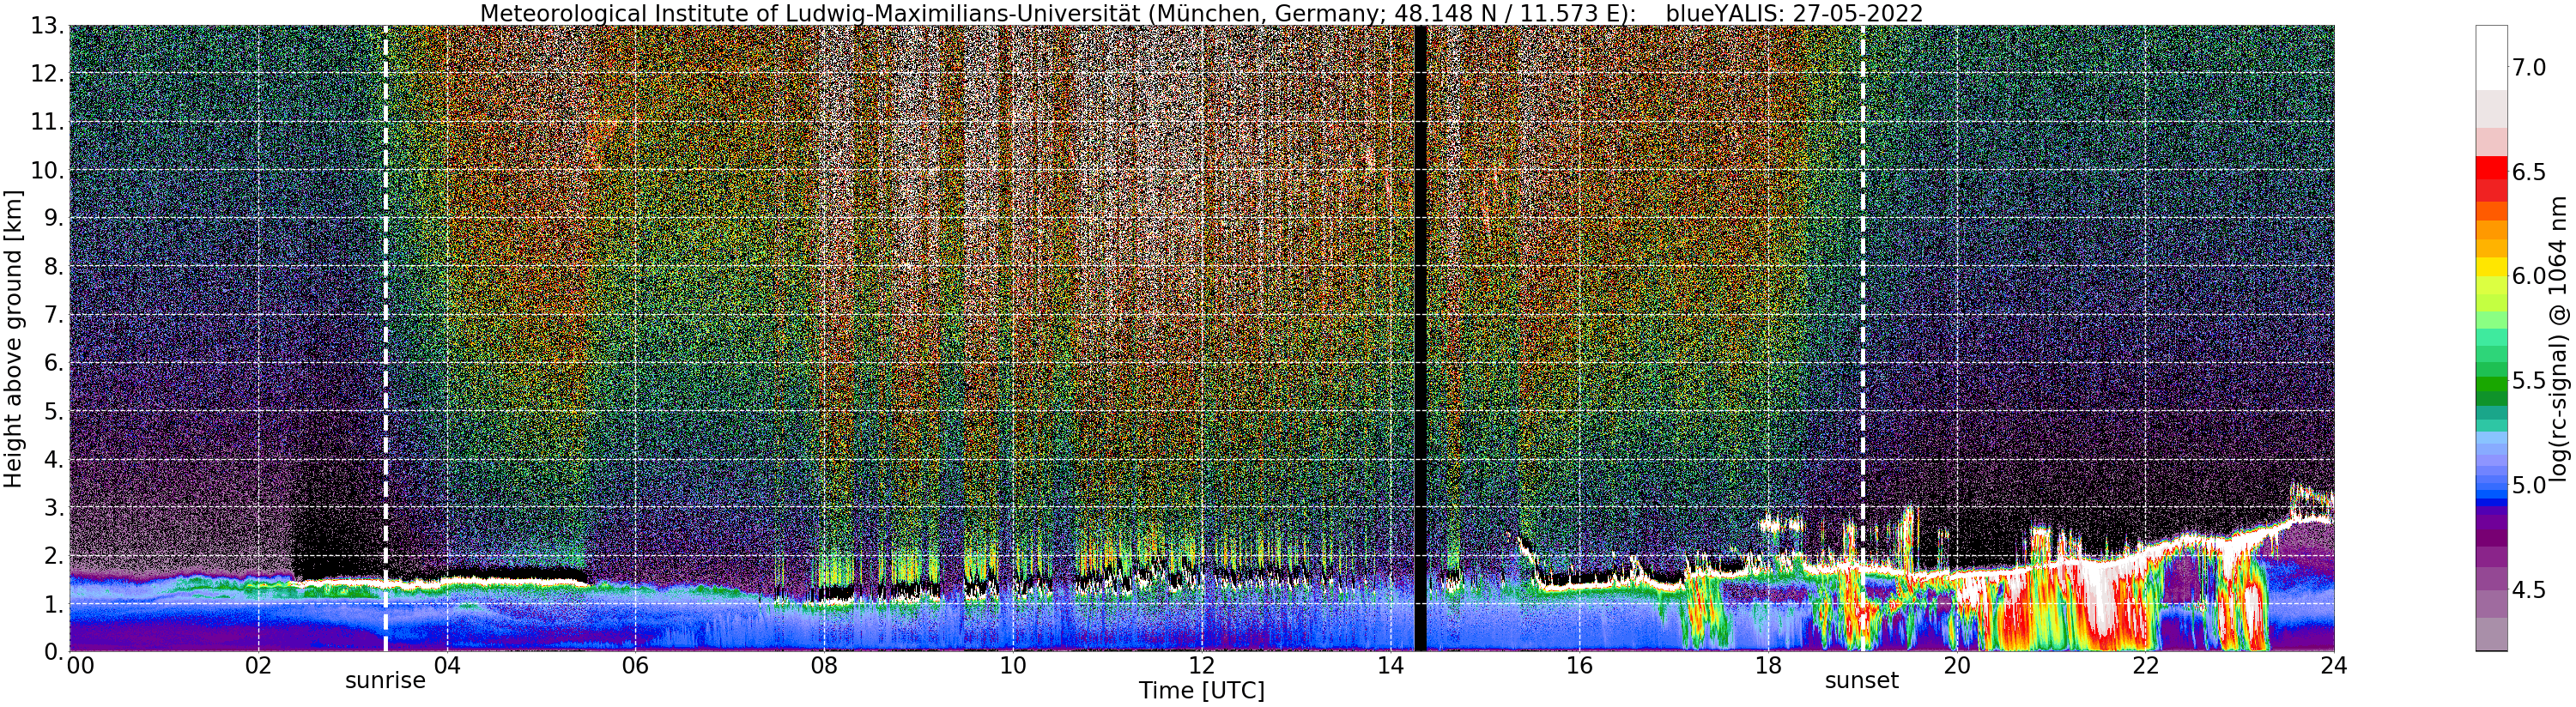Click the x-axis tick label '06'
The width and height of the screenshot is (2576, 707).
(x=635, y=667)
